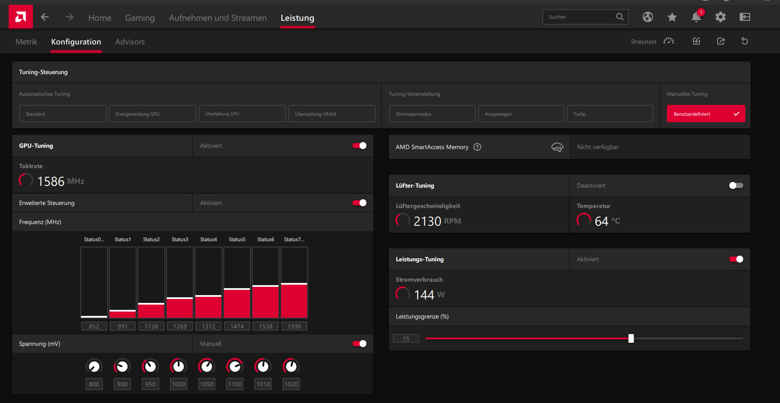Click the 900 mV voltage knob
This screenshot has height=403, width=780.
122,367
